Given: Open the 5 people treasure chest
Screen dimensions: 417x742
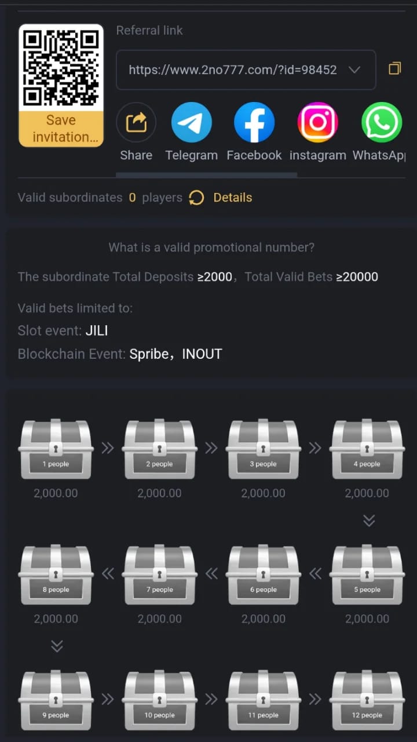Looking at the screenshot, I should (x=367, y=574).
